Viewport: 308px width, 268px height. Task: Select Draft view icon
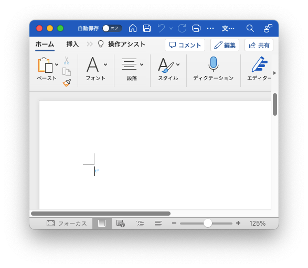tap(158, 224)
